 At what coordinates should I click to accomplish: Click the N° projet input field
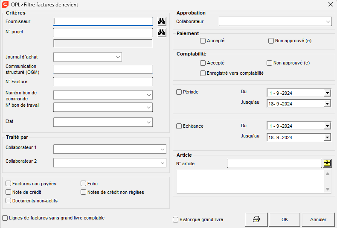(x=103, y=32)
